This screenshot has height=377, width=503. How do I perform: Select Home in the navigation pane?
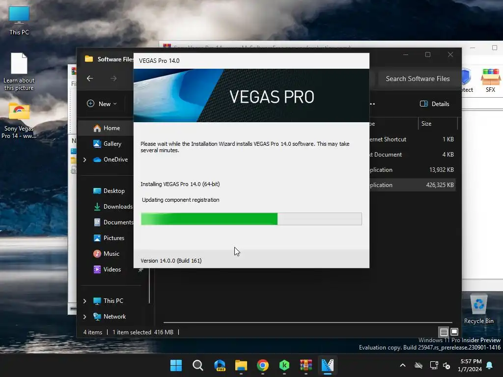click(107, 128)
